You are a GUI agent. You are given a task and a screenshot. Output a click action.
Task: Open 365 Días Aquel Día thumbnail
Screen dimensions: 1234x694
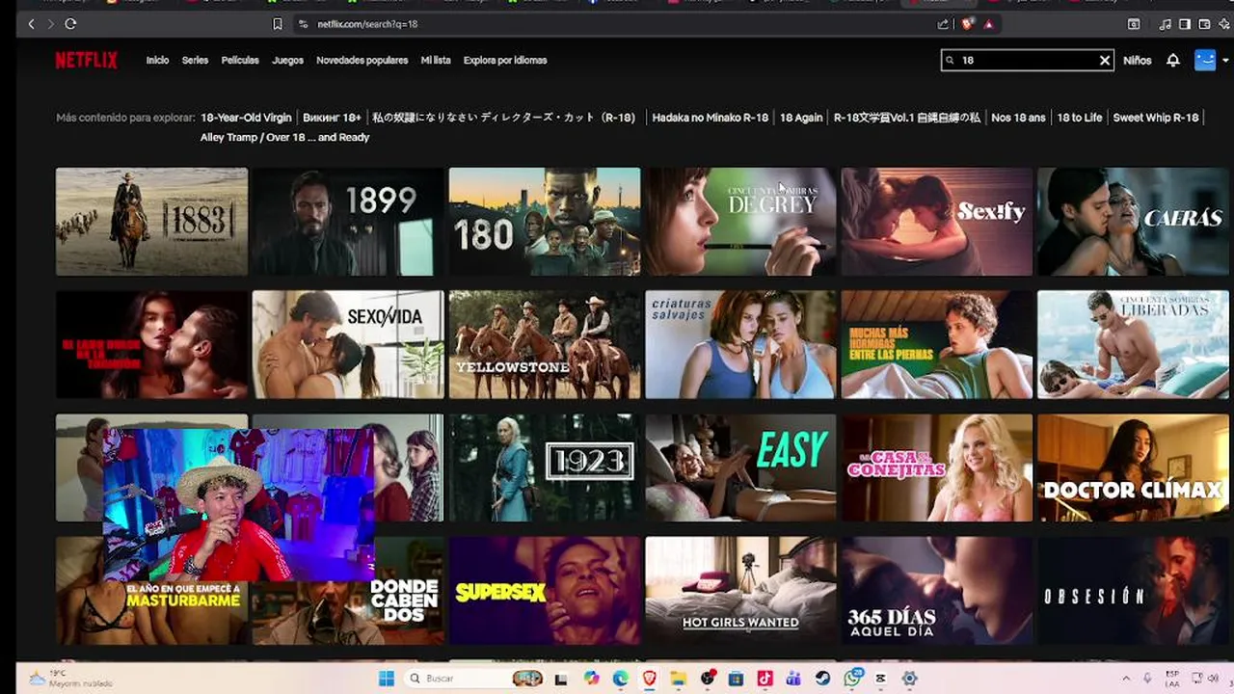[x=937, y=591]
